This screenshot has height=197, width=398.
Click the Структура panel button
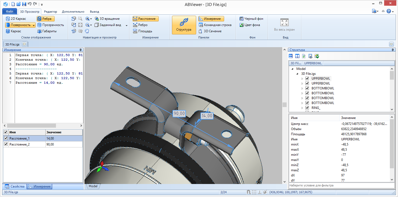click(x=184, y=25)
